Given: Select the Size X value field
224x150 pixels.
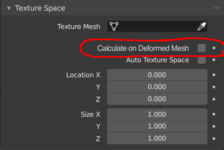Looking at the screenshot, I should click(x=157, y=114).
